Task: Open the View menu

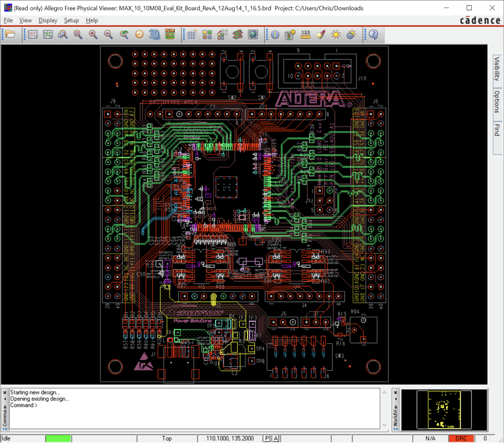Action: [25, 20]
